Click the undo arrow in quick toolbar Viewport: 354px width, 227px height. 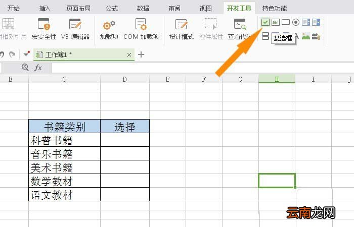2,54
